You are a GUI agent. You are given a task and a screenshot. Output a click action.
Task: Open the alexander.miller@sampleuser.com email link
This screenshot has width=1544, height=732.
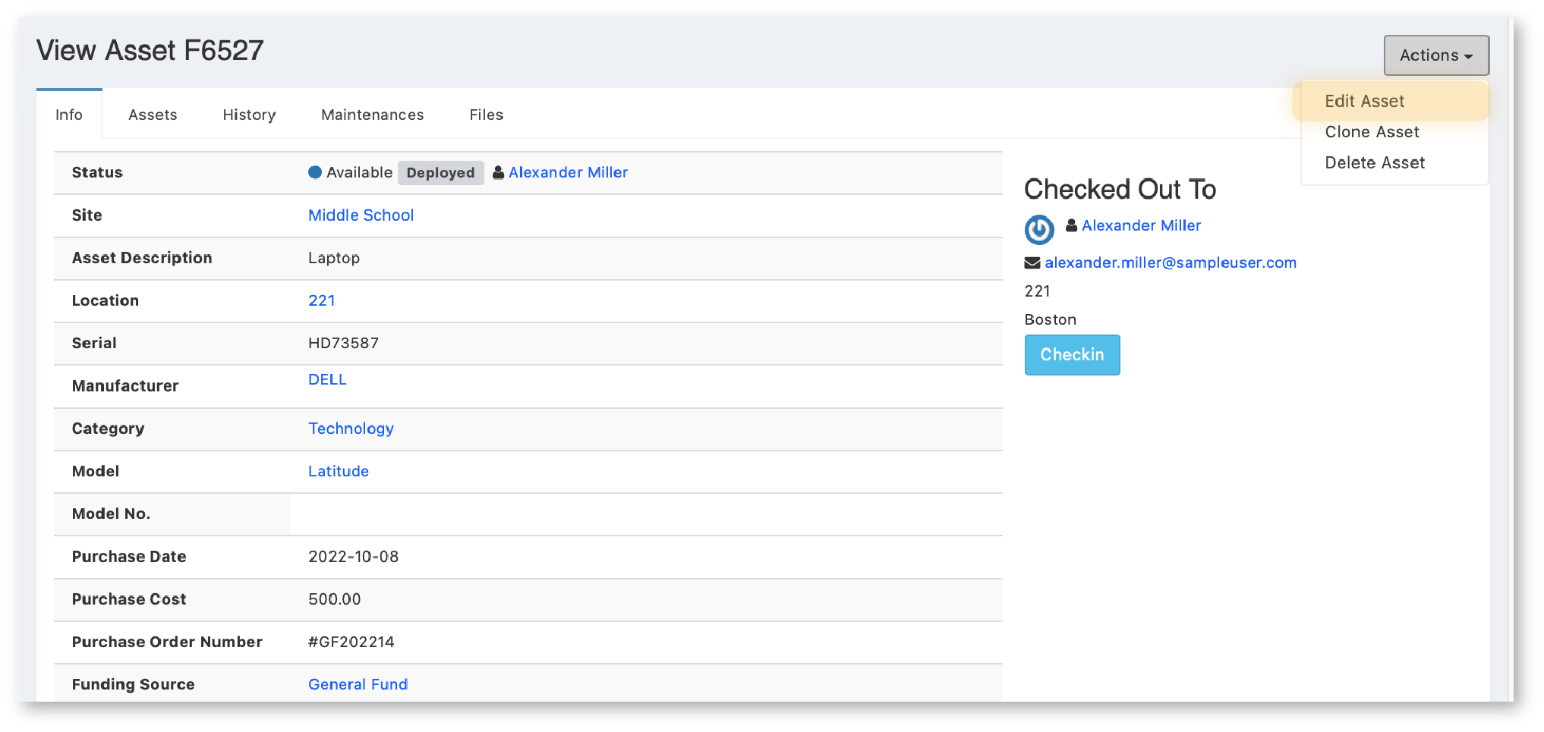pos(1170,263)
